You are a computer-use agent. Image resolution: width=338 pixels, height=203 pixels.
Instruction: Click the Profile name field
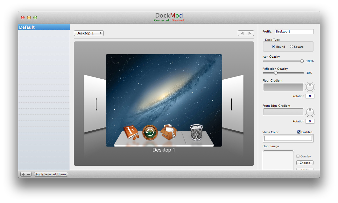coord(294,32)
